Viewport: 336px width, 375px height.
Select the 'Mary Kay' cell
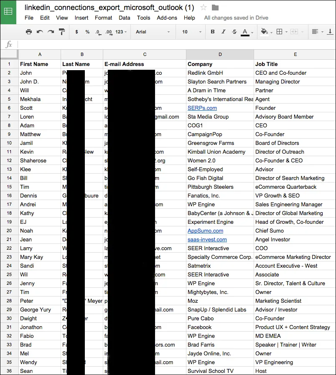(x=40, y=257)
